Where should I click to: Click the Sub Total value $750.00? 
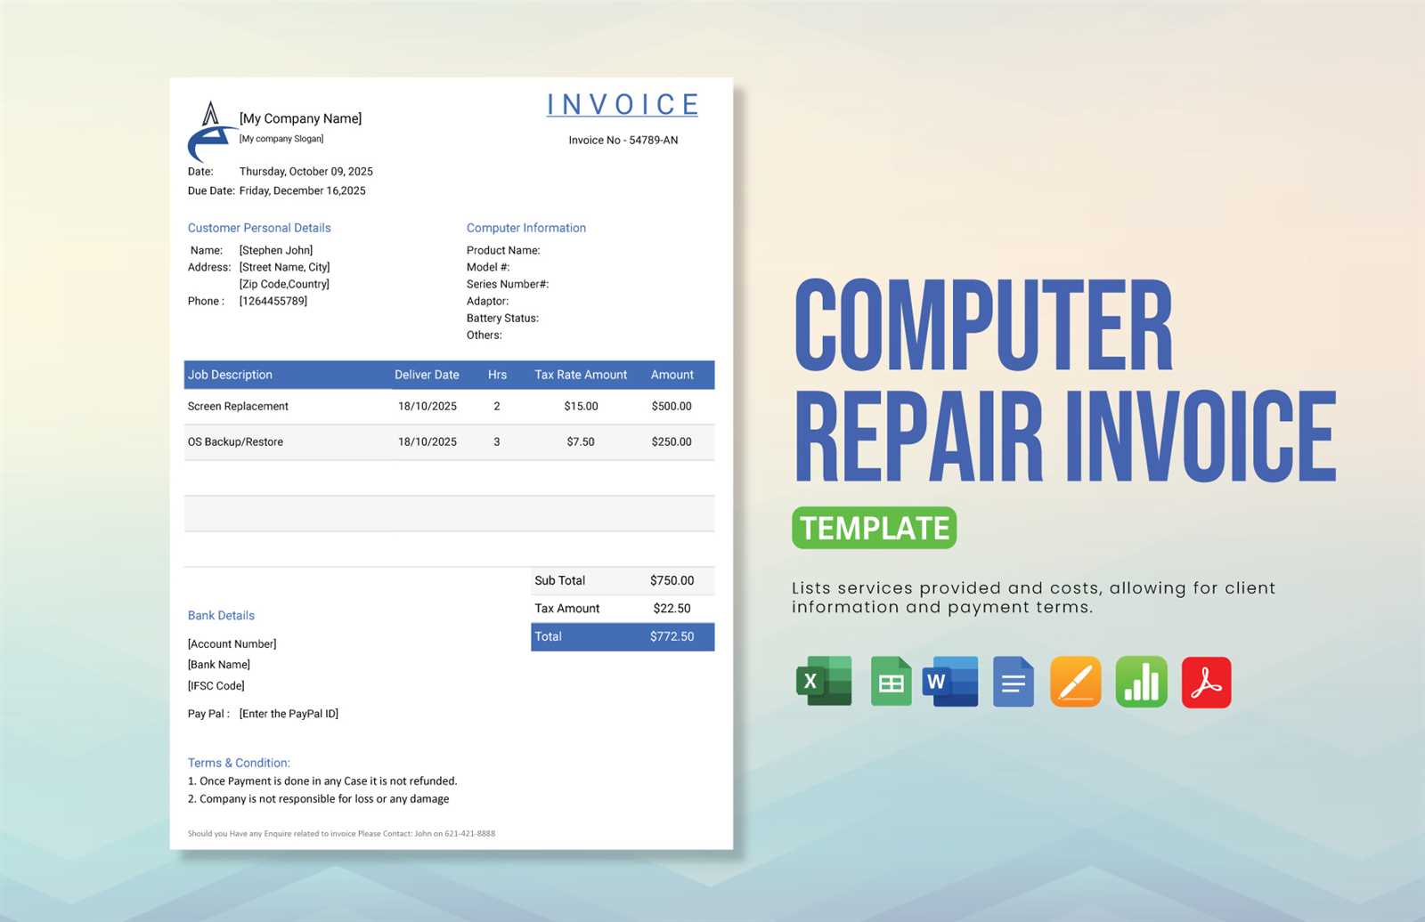pyautogui.click(x=672, y=581)
